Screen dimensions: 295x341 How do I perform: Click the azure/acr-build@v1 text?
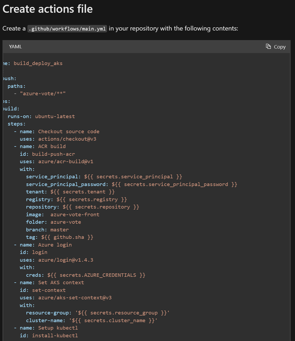pyautogui.click(x=66, y=162)
